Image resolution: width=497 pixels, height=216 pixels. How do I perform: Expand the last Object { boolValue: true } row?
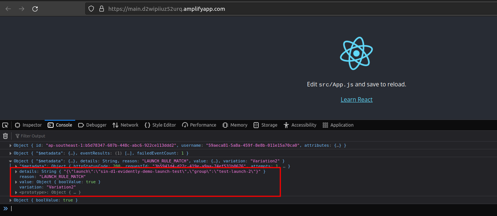point(10,200)
